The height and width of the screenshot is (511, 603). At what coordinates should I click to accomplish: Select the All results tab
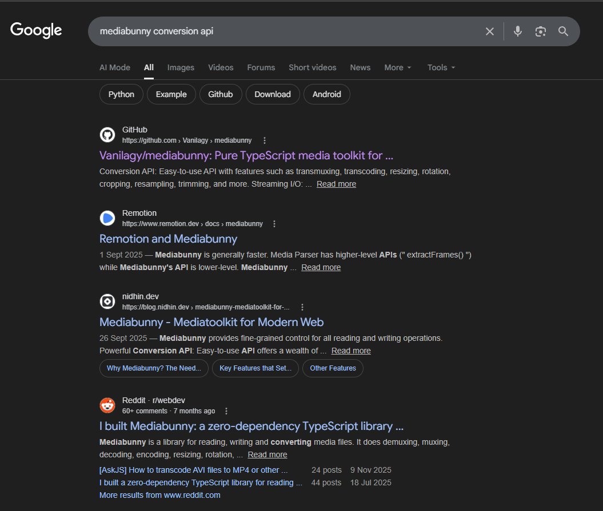tap(149, 67)
